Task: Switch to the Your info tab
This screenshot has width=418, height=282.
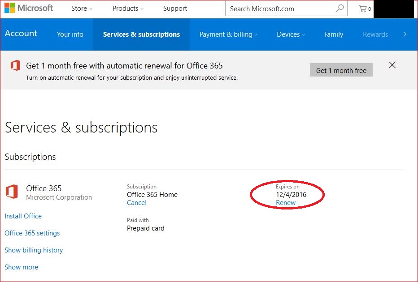Action: click(x=70, y=34)
